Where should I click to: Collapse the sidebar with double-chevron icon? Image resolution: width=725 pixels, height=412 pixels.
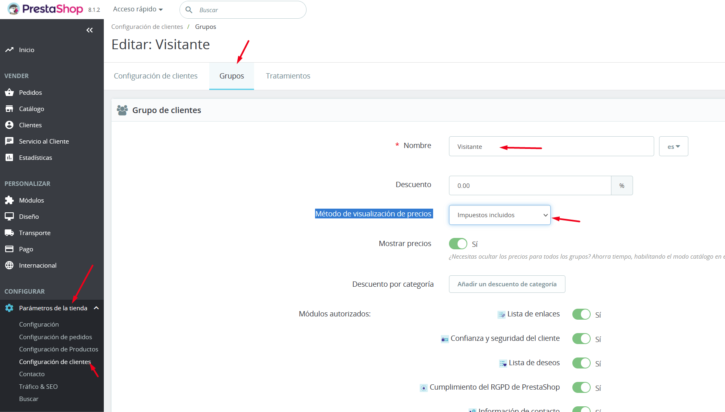coord(90,30)
